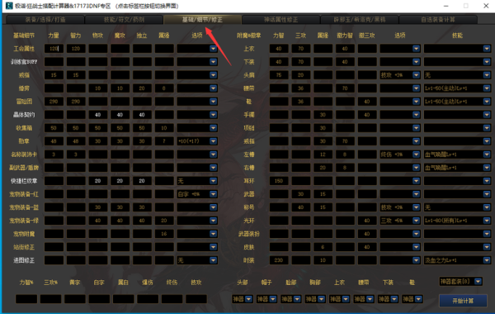Click the app icon in the title bar
The height and width of the screenshot is (314, 495).
pyautogui.click(x=9, y=6)
